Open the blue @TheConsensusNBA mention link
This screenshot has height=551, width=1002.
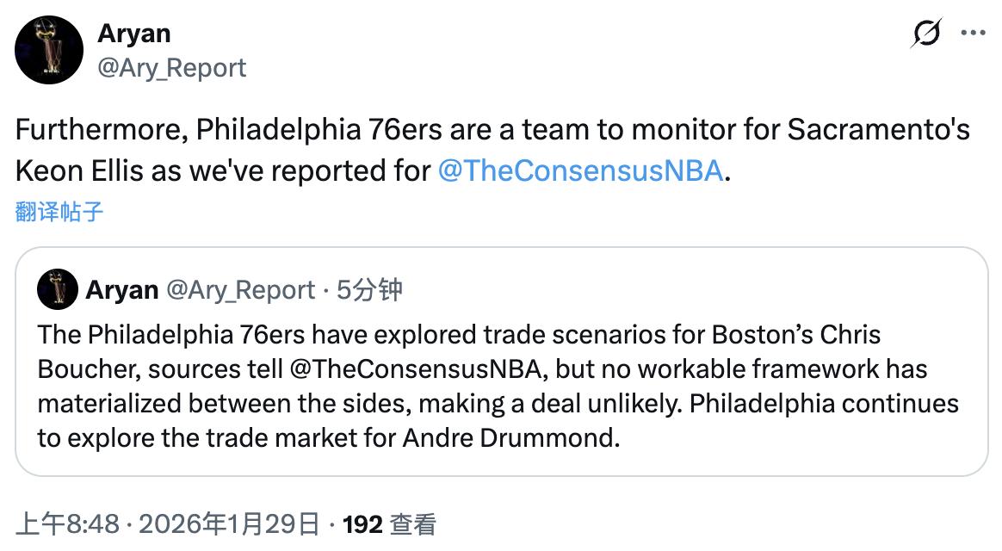pyautogui.click(x=581, y=170)
